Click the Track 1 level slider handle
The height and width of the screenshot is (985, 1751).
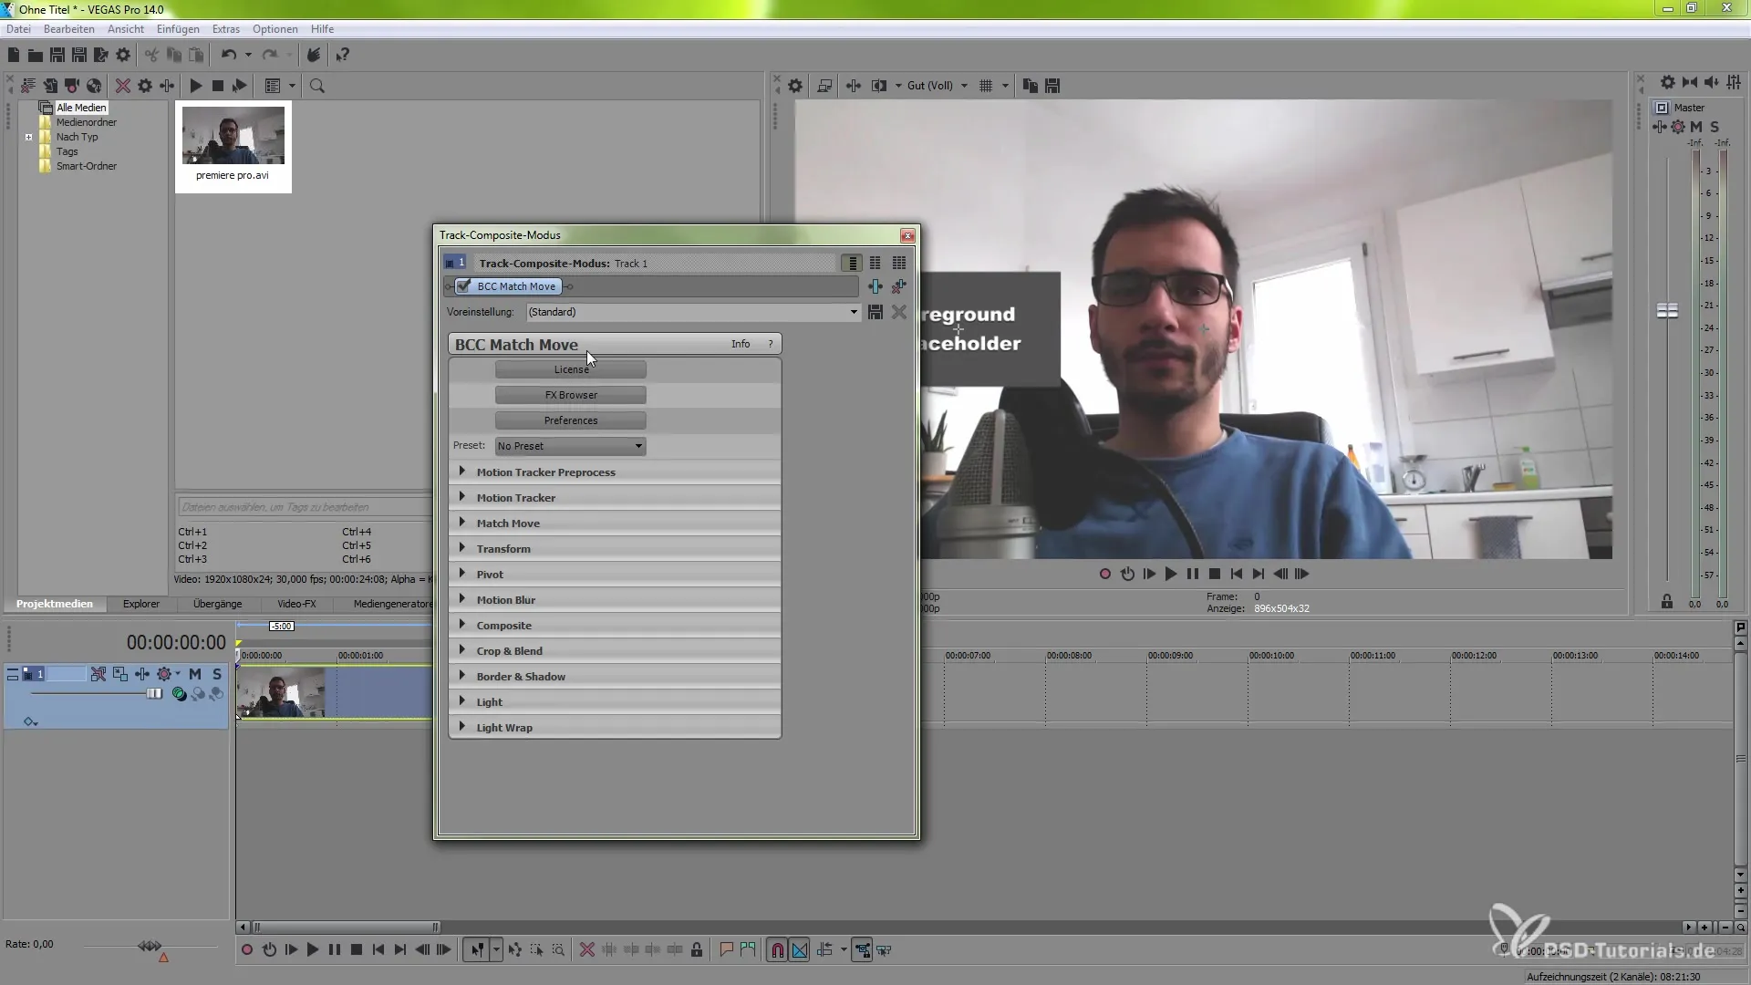point(154,694)
